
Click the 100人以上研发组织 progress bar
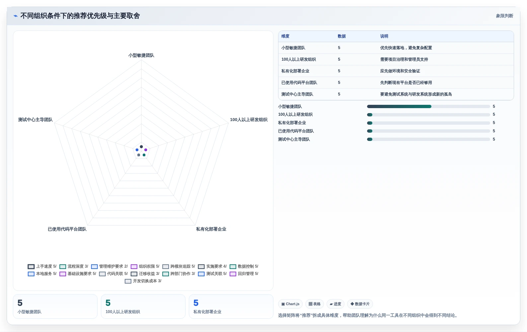(428, 115)
